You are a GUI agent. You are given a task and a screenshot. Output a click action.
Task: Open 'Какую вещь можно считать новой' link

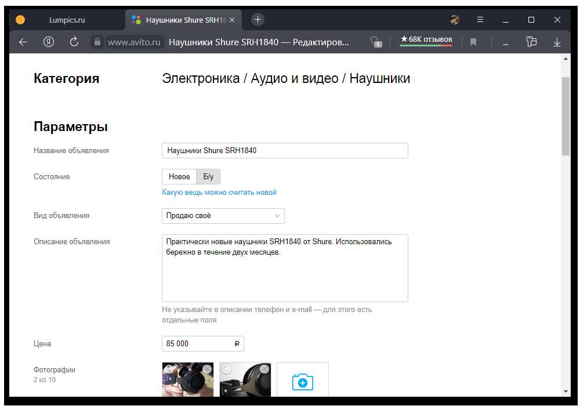219,193
